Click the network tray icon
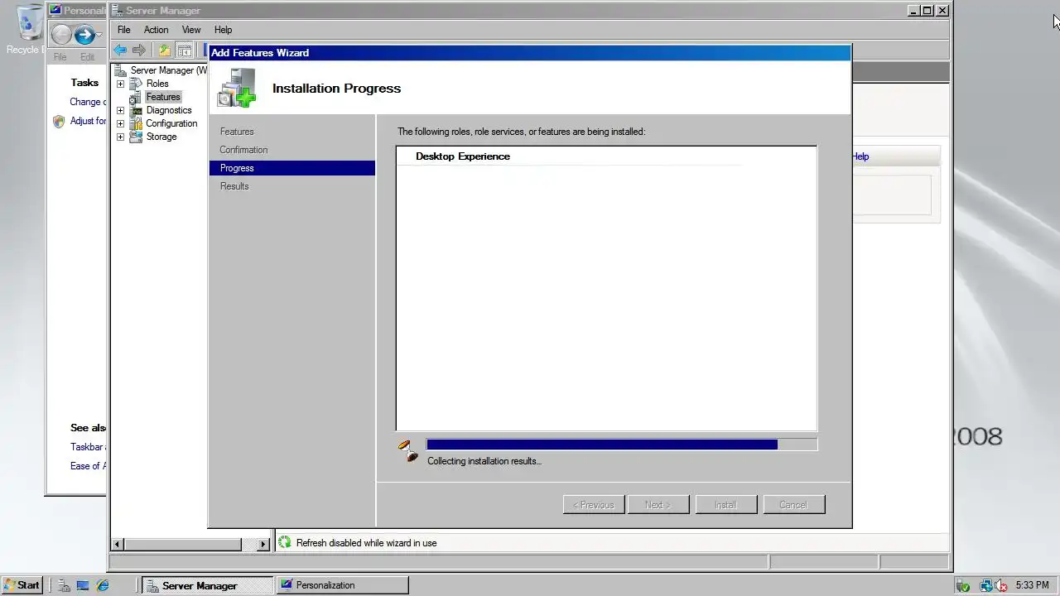1060x596 pixels. click(x=985, y=585)
